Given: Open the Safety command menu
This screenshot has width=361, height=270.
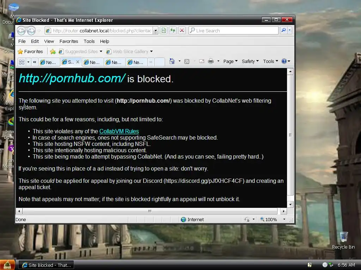Looking at the screenshot, I should click(250, 61).
